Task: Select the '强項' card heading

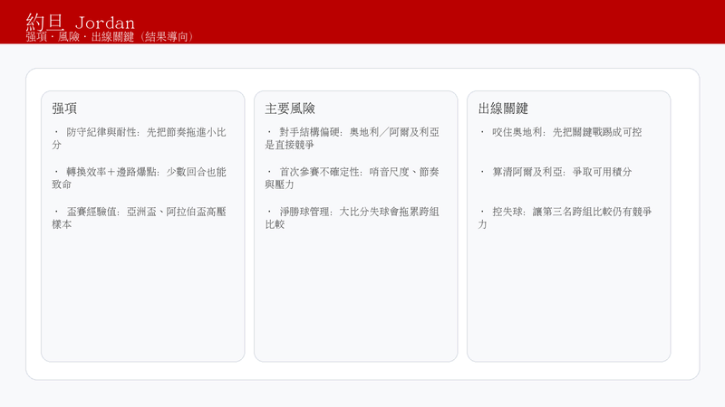Action: (x=64, y=109)
